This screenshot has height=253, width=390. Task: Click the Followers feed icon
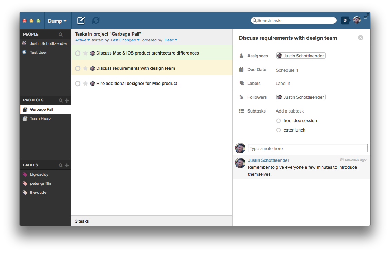(241, 97)
